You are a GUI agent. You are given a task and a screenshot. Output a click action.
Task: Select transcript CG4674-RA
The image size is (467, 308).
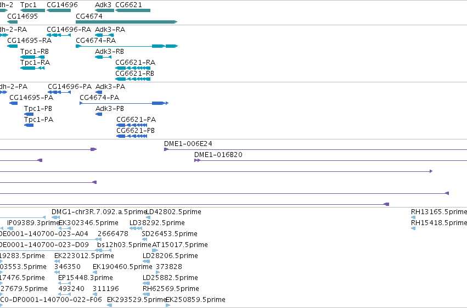[x=96, y=41]
